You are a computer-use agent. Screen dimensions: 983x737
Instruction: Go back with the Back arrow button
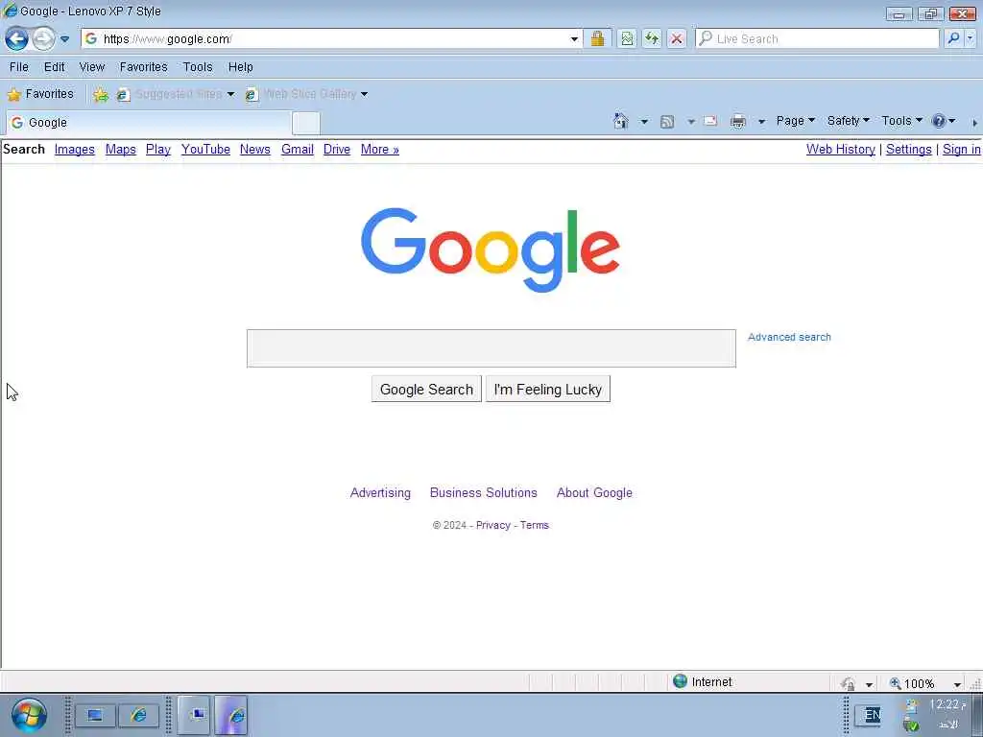(x=16, y=38)
